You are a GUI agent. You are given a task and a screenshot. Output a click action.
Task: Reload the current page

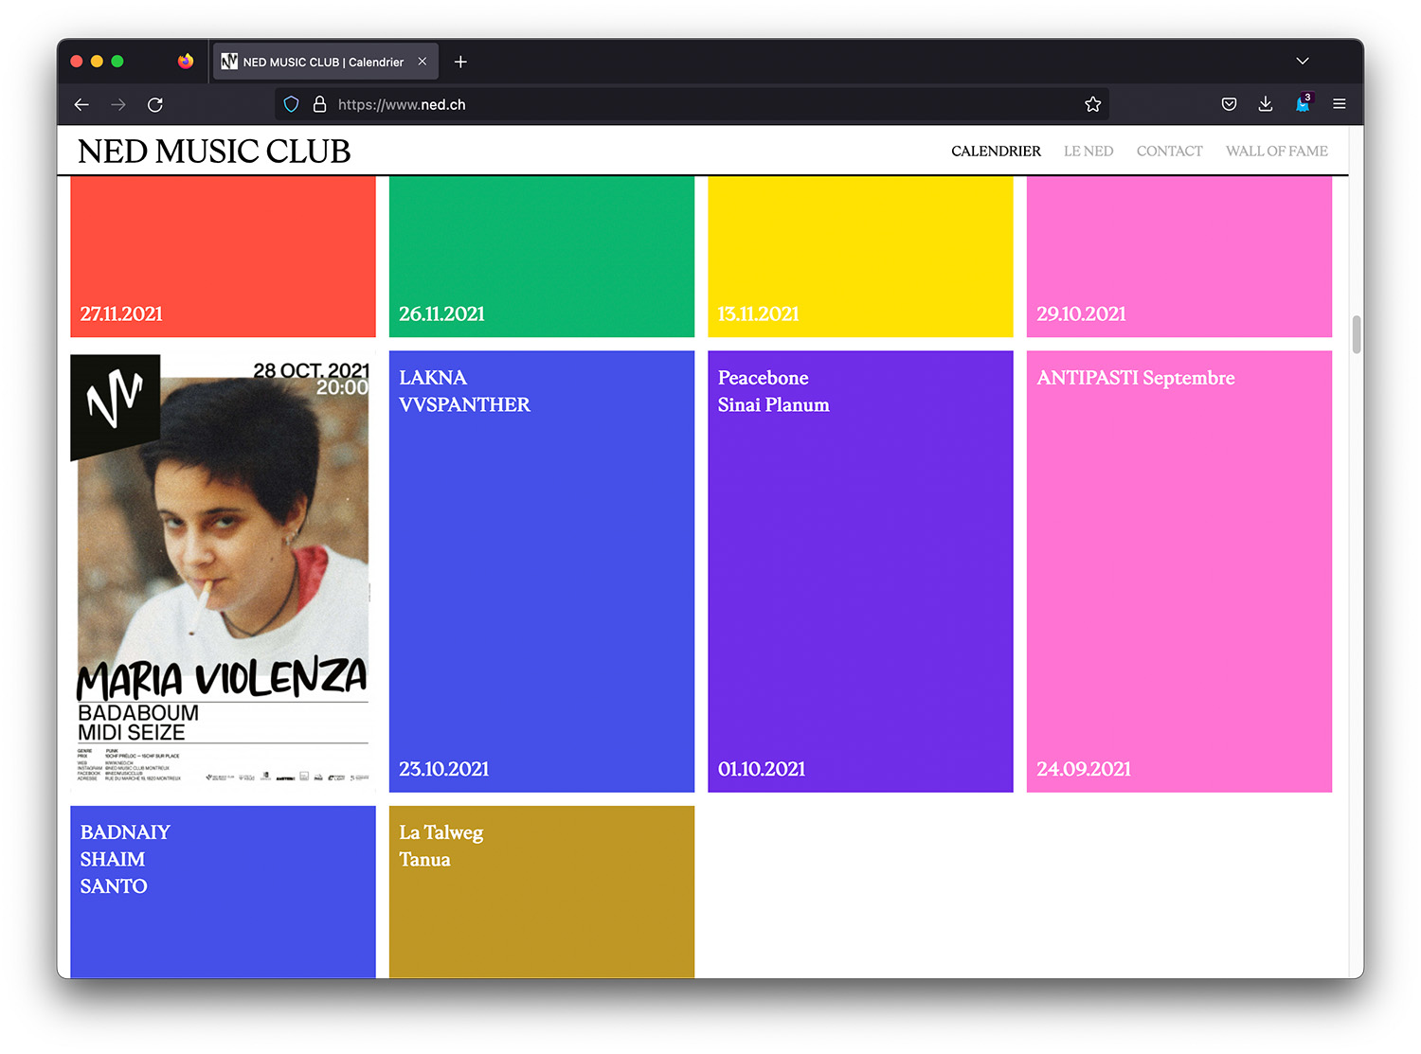[x=155, y=105]
